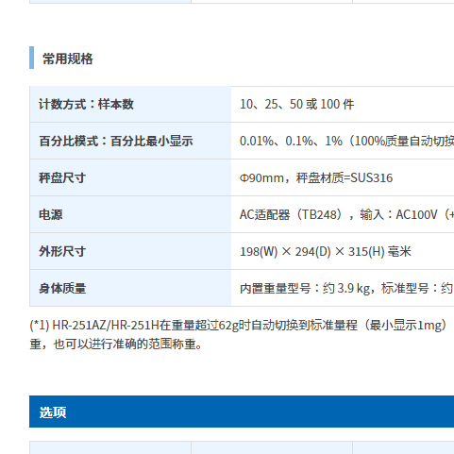This screenshot has height=454, width=454.
Task: Select the 百分比模式：百分比最小显示 label
Action: (116, 141)
